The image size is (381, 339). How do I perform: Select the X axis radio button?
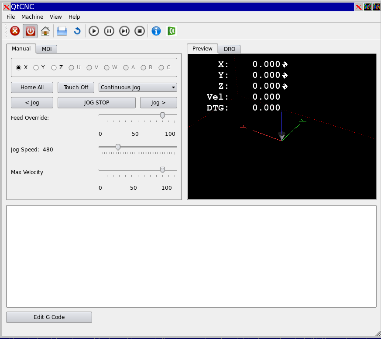click(x=19, y=67)
